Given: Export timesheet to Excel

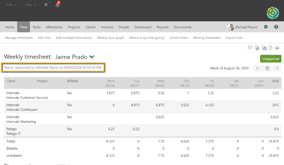Looking at the screenshot, I should coord(257,48).
